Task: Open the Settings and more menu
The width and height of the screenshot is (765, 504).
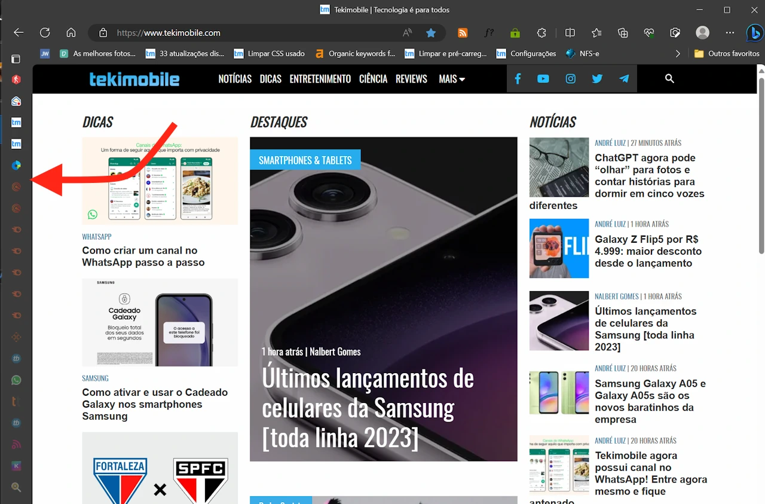Action: tap(730, 33)
